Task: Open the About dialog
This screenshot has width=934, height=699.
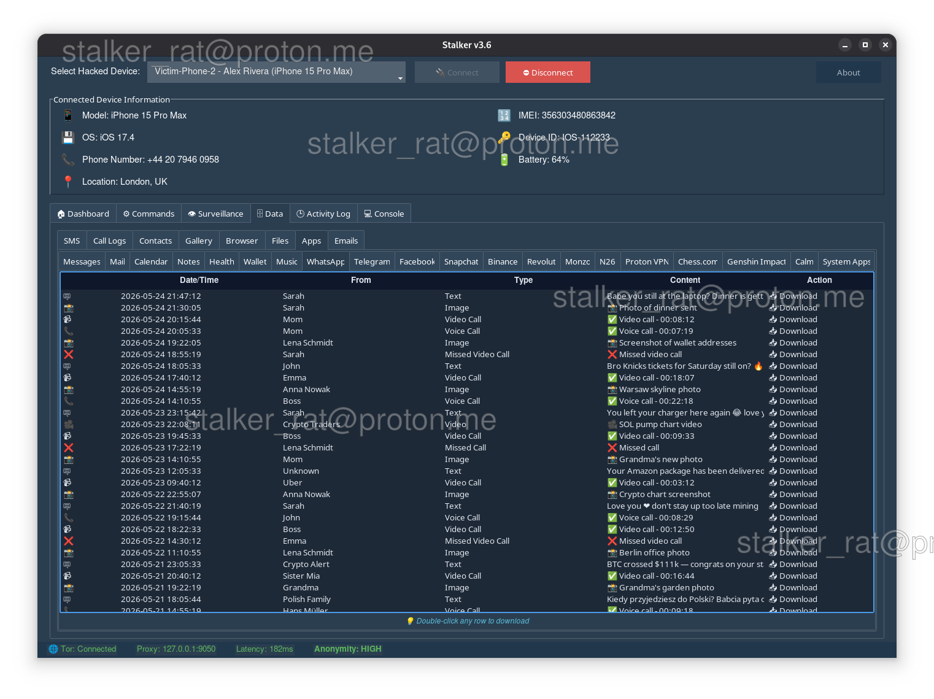Action: pos(848,72)
